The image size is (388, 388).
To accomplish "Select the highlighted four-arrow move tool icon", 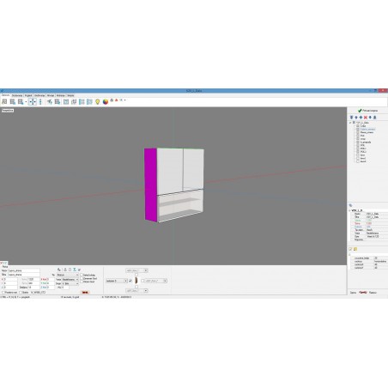I will coord(33,101).
